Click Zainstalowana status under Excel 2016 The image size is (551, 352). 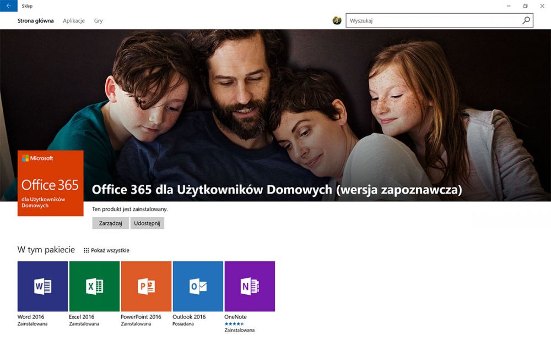pyautogui.click(x=84, y=323)
